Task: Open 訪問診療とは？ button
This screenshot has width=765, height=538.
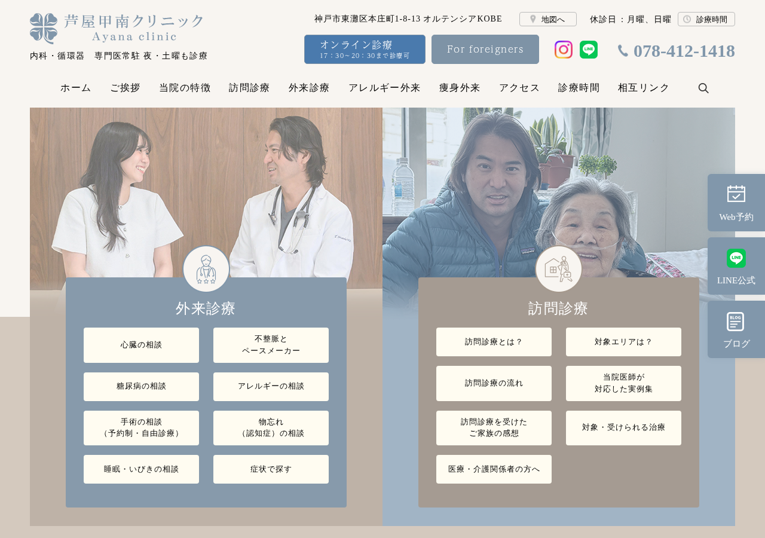Action: (x=494, y=342)
